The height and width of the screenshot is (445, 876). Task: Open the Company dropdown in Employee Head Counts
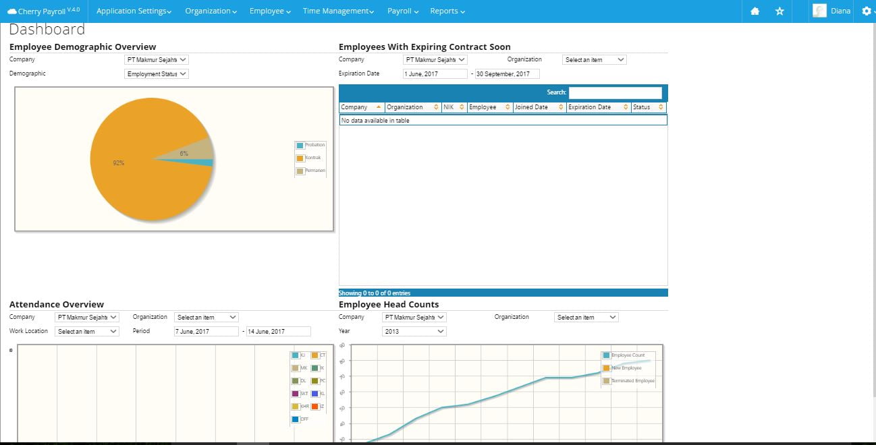[x=414, y=317]
